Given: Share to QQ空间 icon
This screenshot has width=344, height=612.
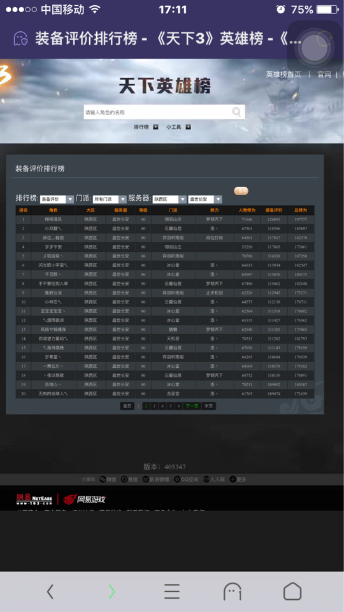Looking at the screenshot, I should coord(187,479).
